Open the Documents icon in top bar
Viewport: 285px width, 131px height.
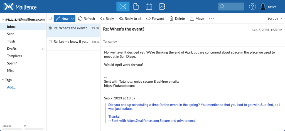click(136, 7)
